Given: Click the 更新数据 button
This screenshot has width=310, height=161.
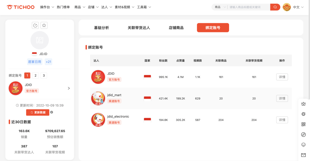Looking at the screenshot, I should click(x=38, y=112).
